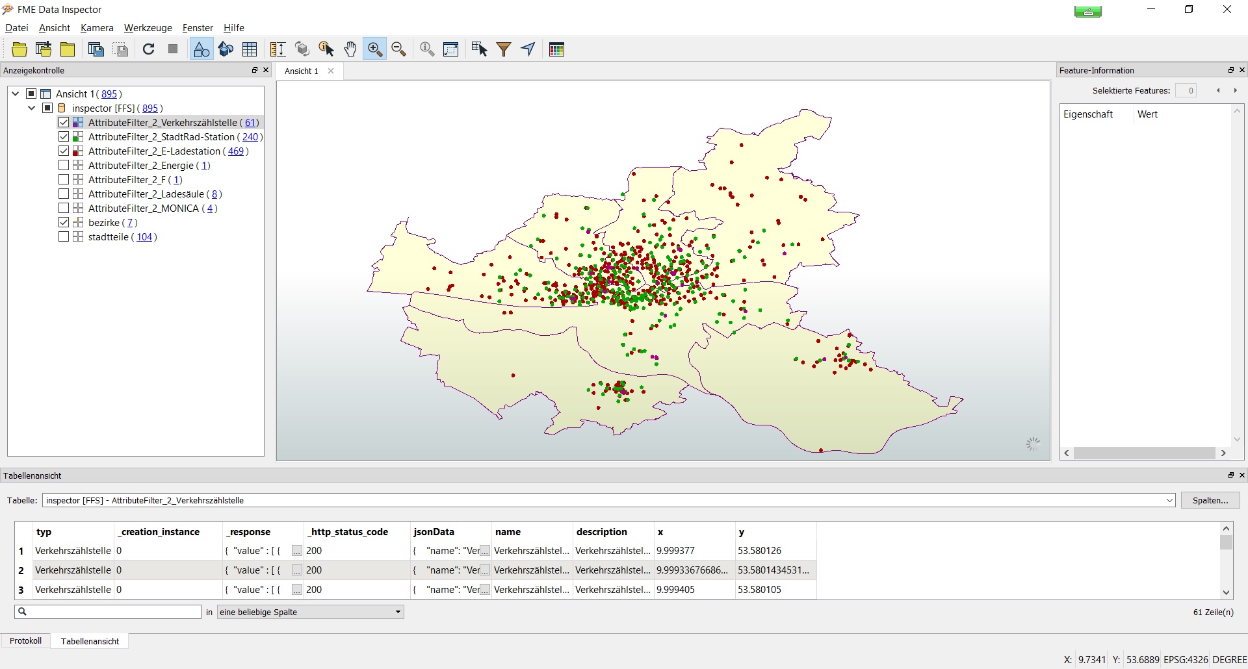Select the Pan hand tool
1248x669 pixels.
[x=350, y=49]
